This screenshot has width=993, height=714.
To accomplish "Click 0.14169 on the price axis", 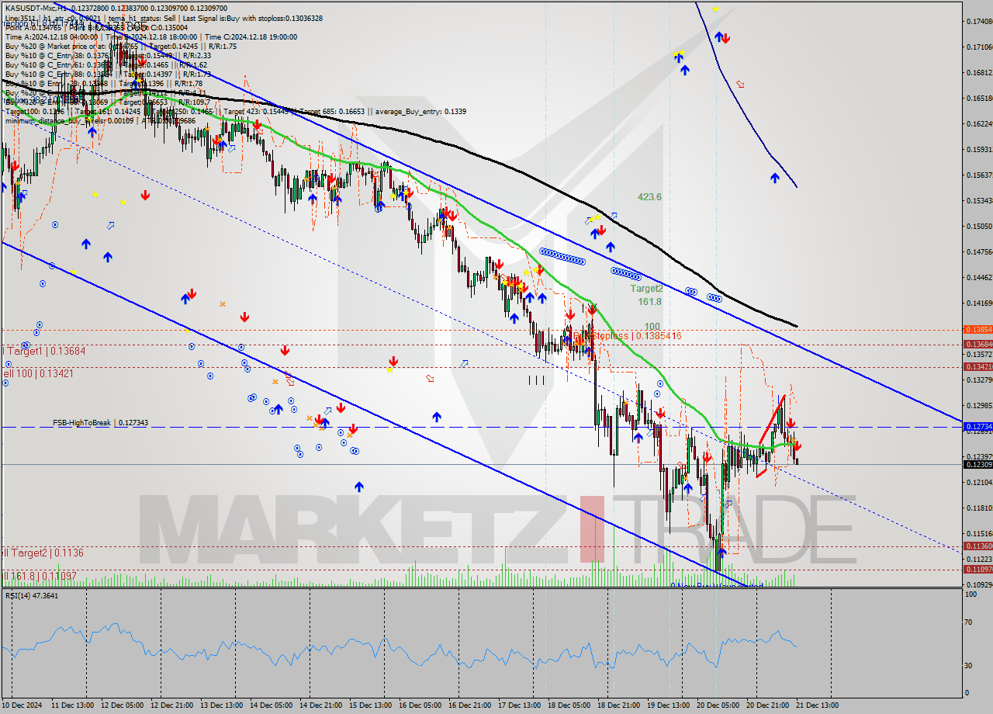I will coord(978,303).
